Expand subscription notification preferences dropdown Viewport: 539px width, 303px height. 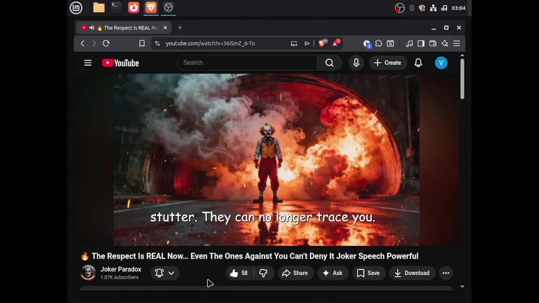(165, 273)
